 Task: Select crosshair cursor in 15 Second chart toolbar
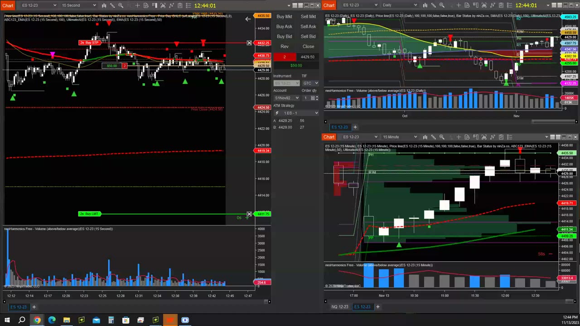coord(137,5)
